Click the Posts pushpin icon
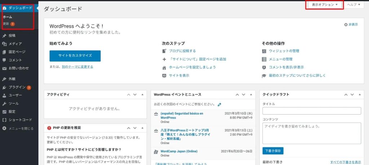Screen dimensions: 369x165 point(4,36)
